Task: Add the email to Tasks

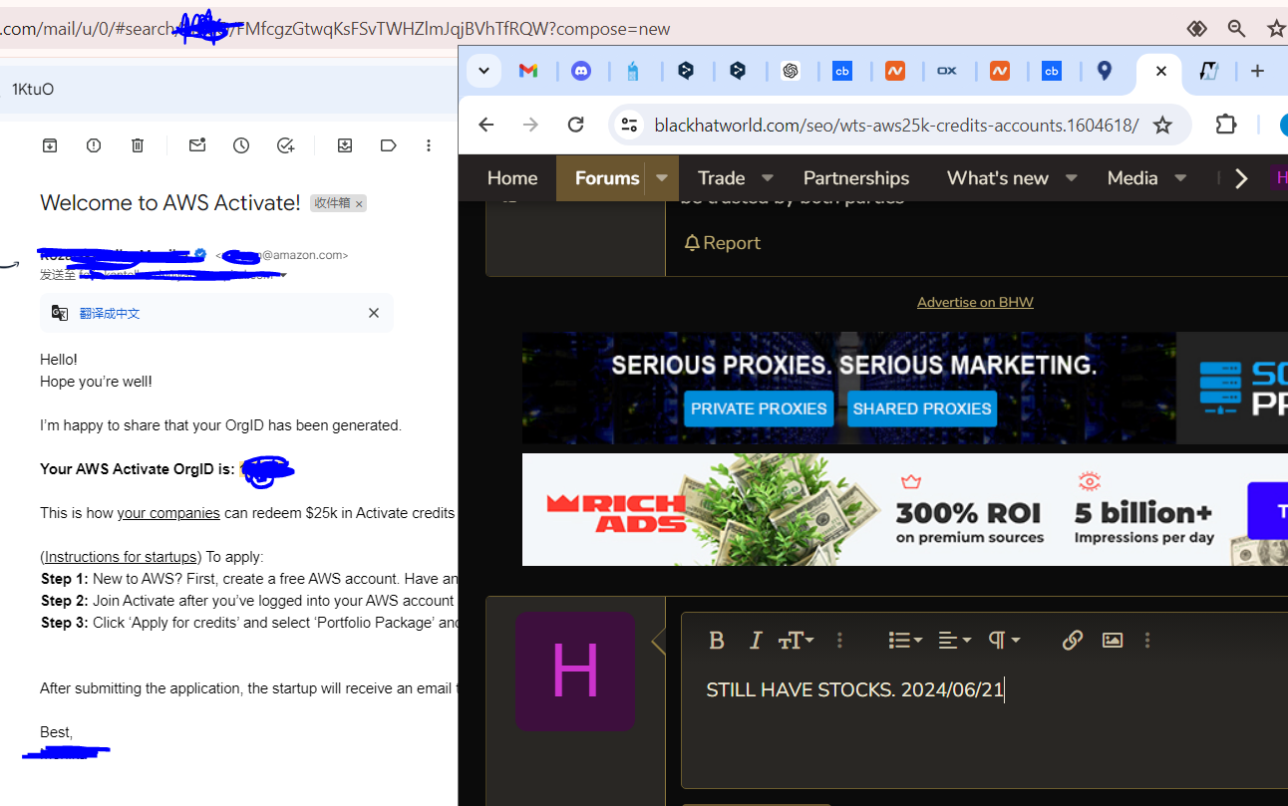Action: click(285, 145)
